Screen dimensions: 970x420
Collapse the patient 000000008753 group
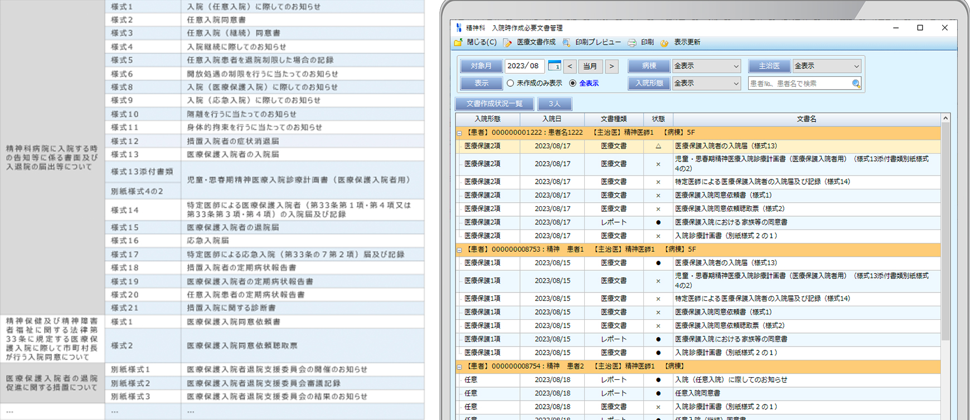[459, 250]
